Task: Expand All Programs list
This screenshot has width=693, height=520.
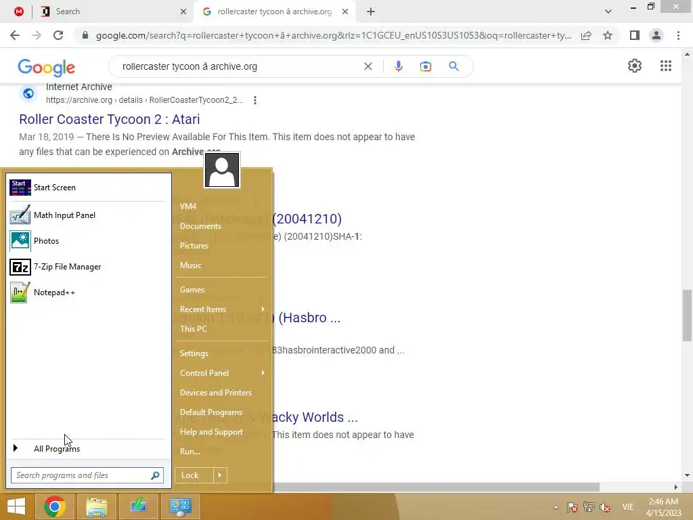Action: click(89, 448)
